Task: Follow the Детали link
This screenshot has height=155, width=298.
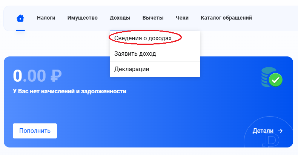Action: point(263,131)
